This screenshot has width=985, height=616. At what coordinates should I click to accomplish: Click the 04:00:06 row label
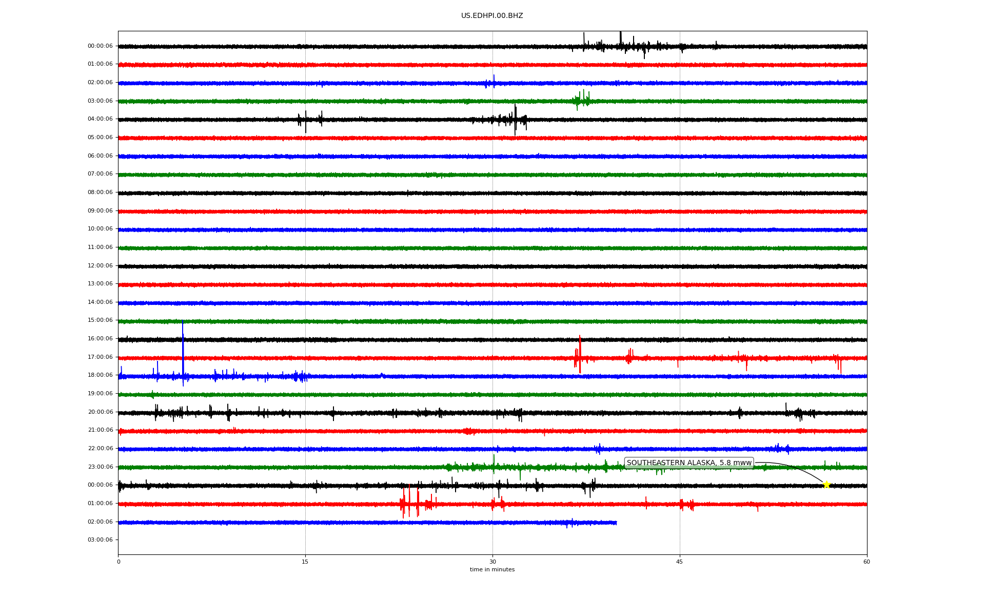pos(100,119)
